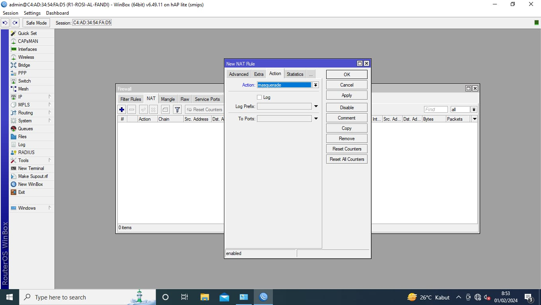Switch to Mangle tab in Firewall
This screenshot has width=541, height=305.
(168, 99)
